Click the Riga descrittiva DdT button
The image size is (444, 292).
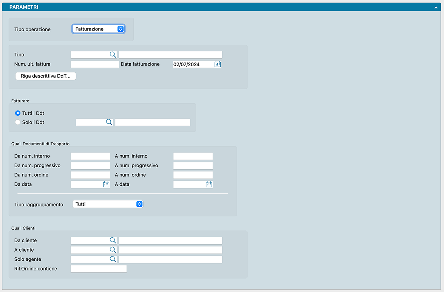[46, 76]
